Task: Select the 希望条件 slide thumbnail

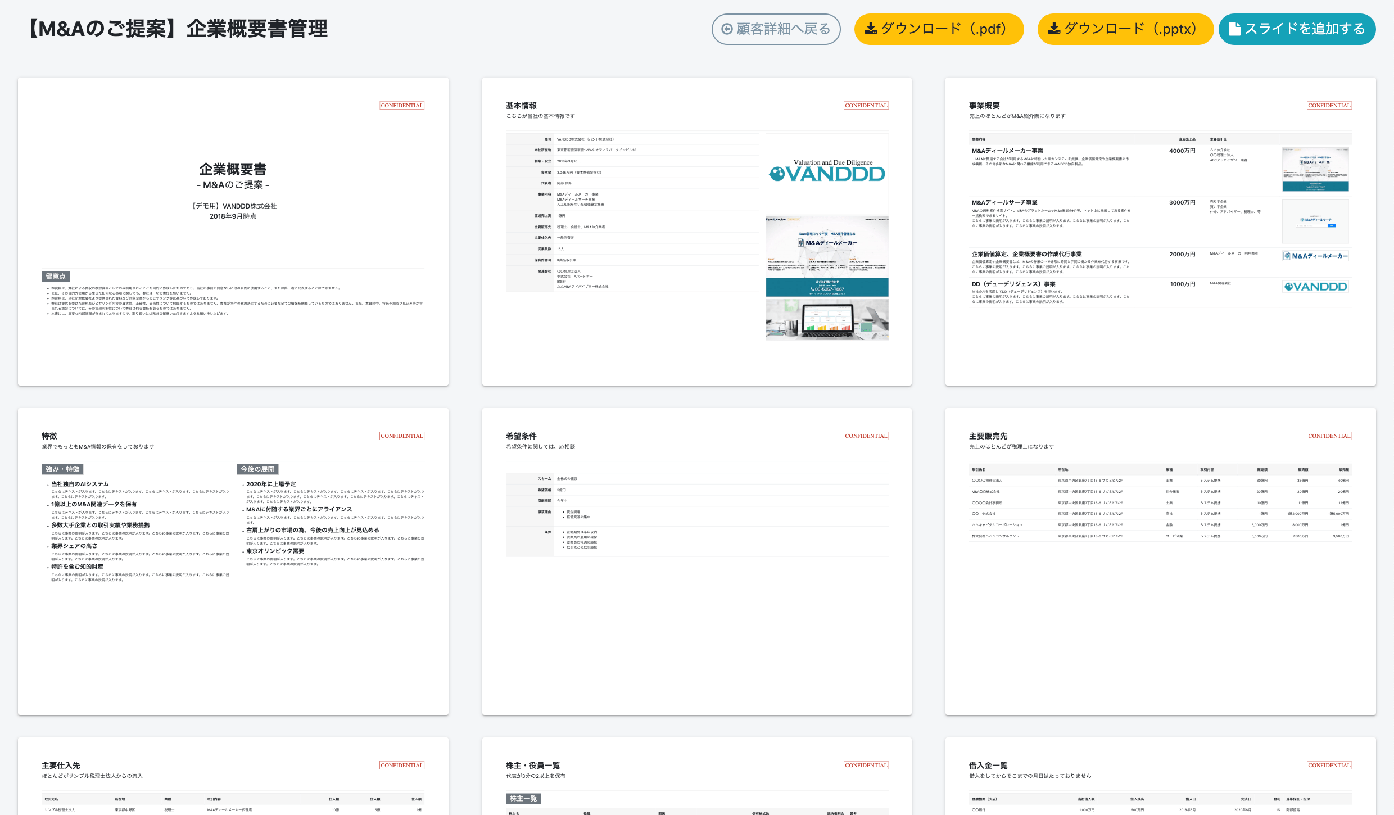Action: [696, 562]
